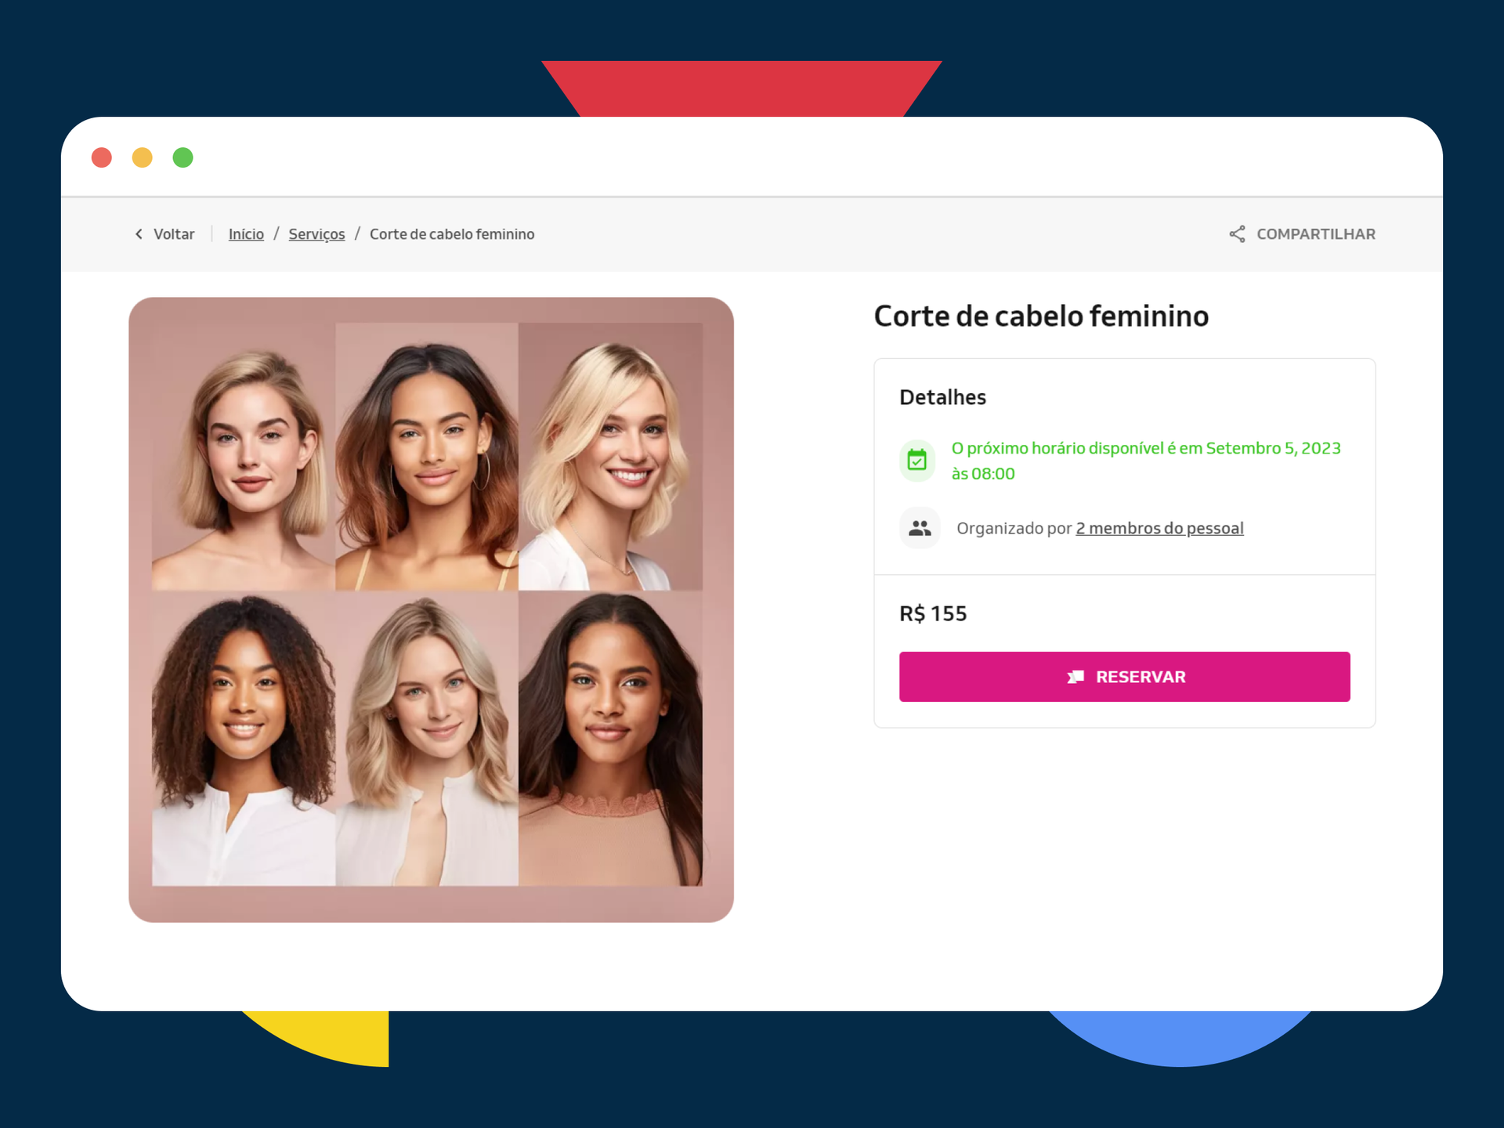Select the Corte de cabelo feminino breadcrumb

click(x=452, y=234)
